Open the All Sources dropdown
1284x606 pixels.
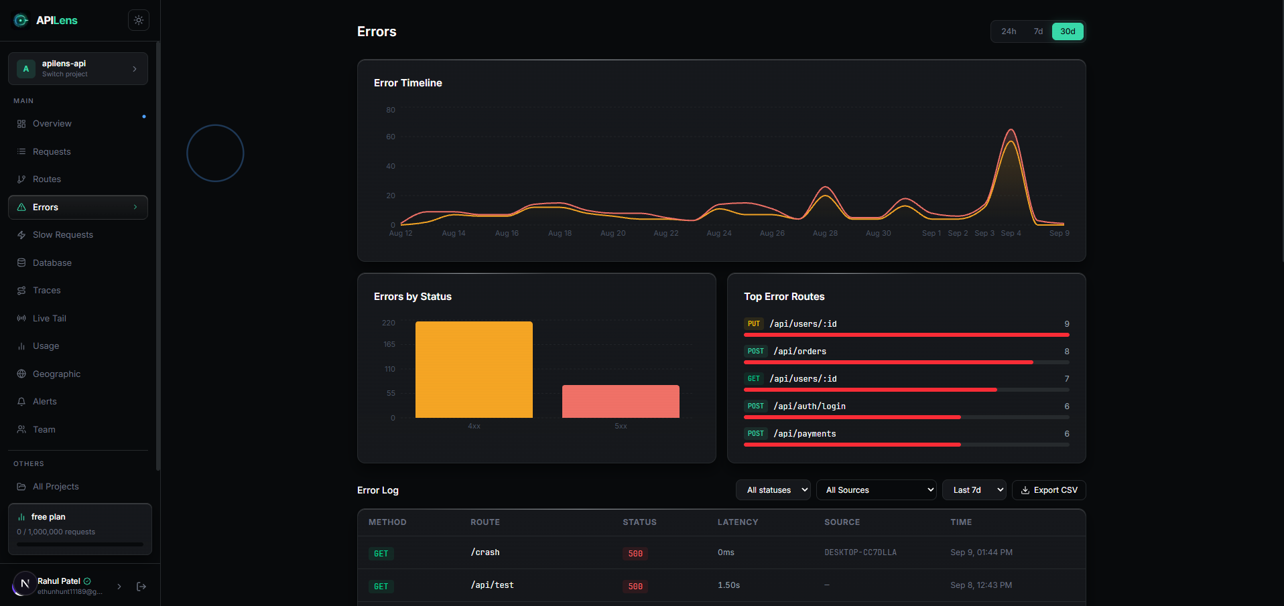point(876,490)
